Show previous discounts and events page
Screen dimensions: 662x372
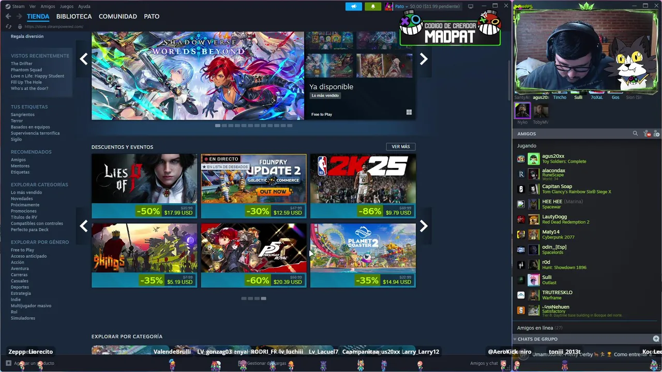84,226
